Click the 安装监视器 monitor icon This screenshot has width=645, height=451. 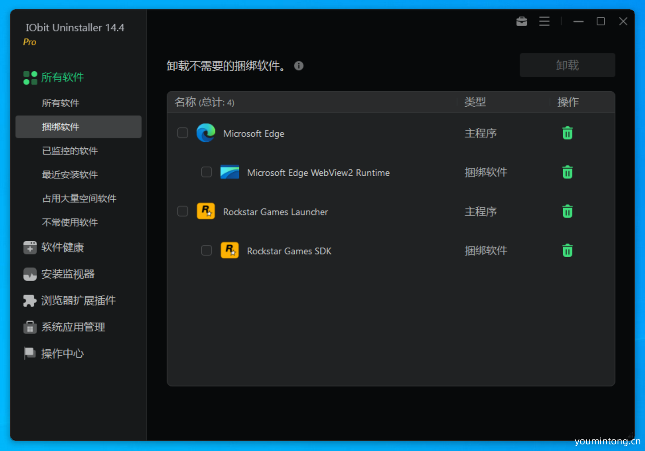click(30, 274)
